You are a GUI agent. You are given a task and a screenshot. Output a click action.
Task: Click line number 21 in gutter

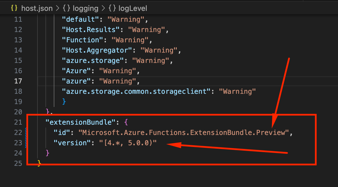pos(18,122)
